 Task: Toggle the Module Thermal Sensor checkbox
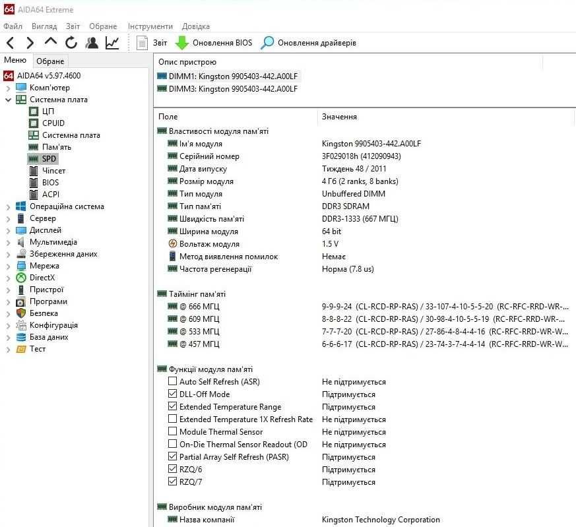click(172, 431)
